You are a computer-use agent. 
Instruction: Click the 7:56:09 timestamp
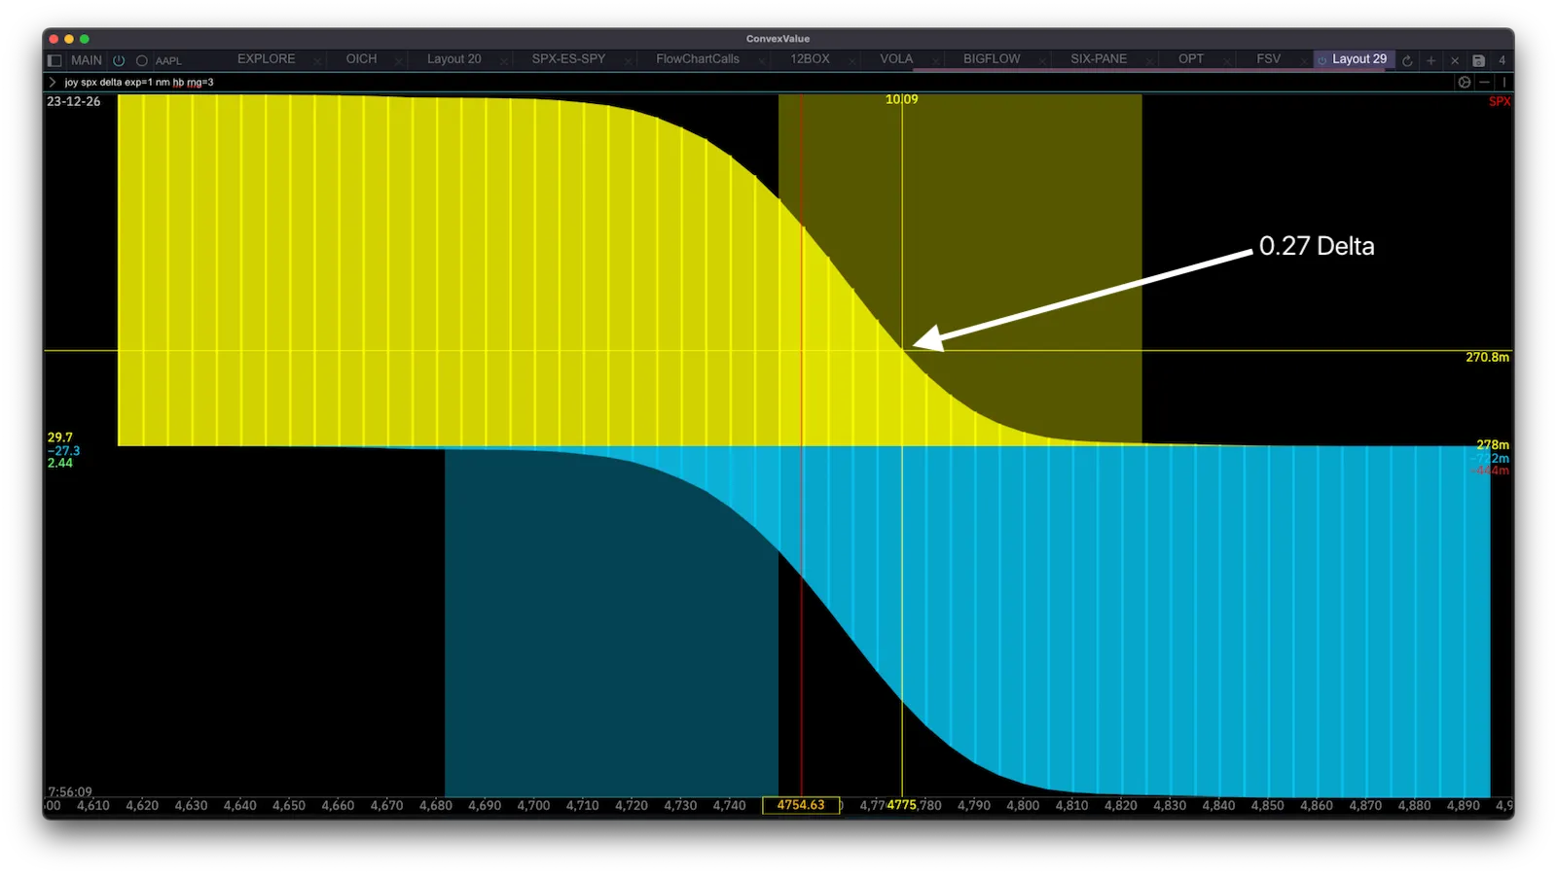pos(70,791)
